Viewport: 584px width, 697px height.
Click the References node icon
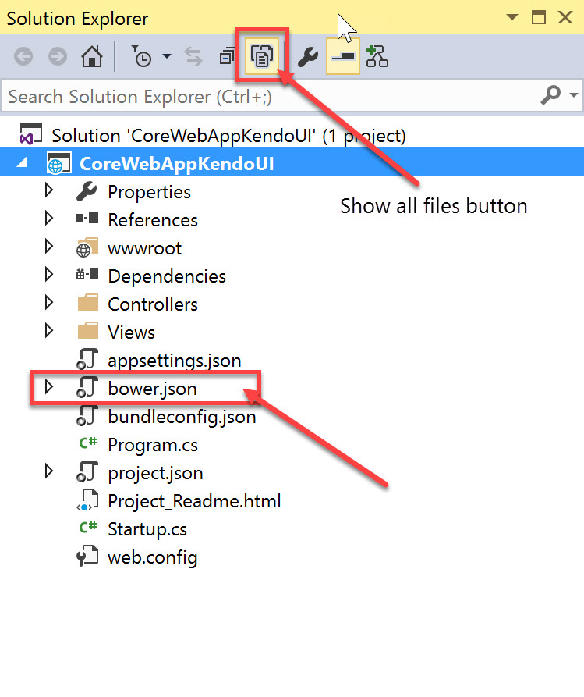click(87, 219)
